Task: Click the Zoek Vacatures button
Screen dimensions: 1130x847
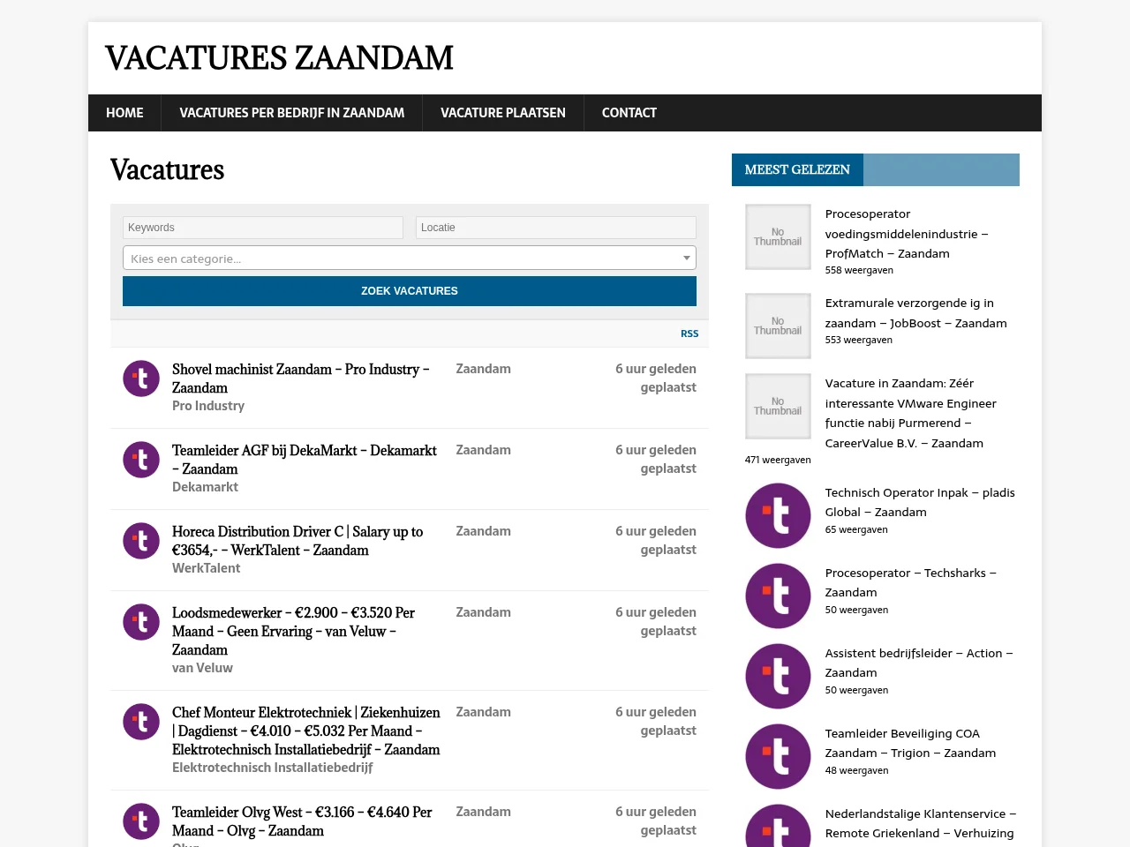Action: [410, 291]
